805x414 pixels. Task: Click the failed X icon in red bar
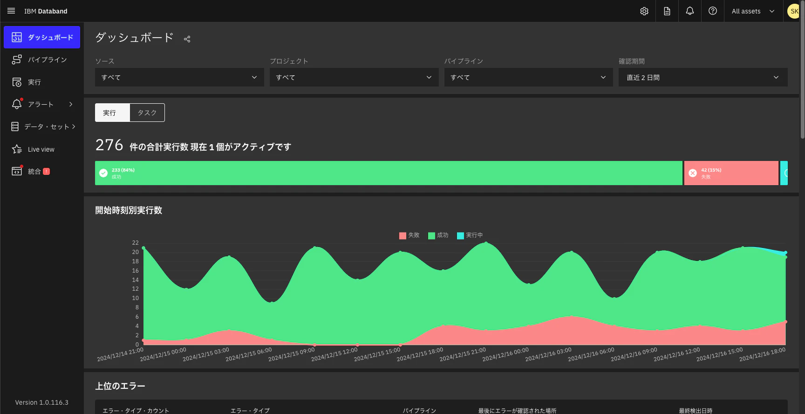click(x=693, y=173)
